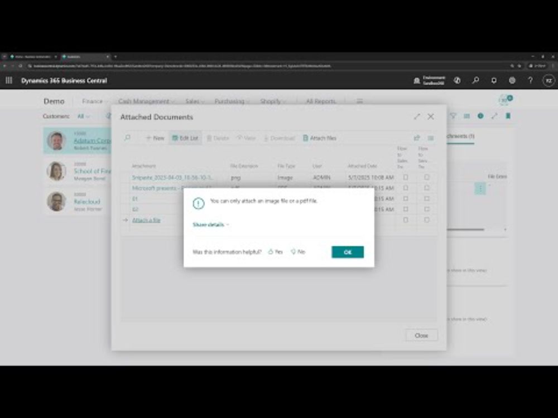Check Flow to Sales Trx for E1 row
Viewport: 558px width, 418px height.
(406, 198)
